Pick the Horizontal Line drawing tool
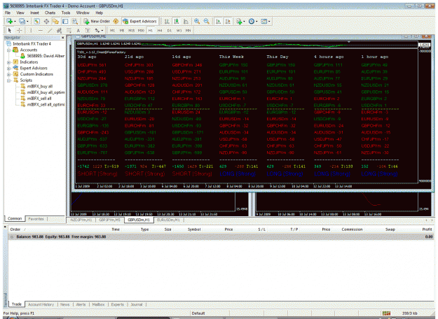438x319 pixels. coord(41,30)
